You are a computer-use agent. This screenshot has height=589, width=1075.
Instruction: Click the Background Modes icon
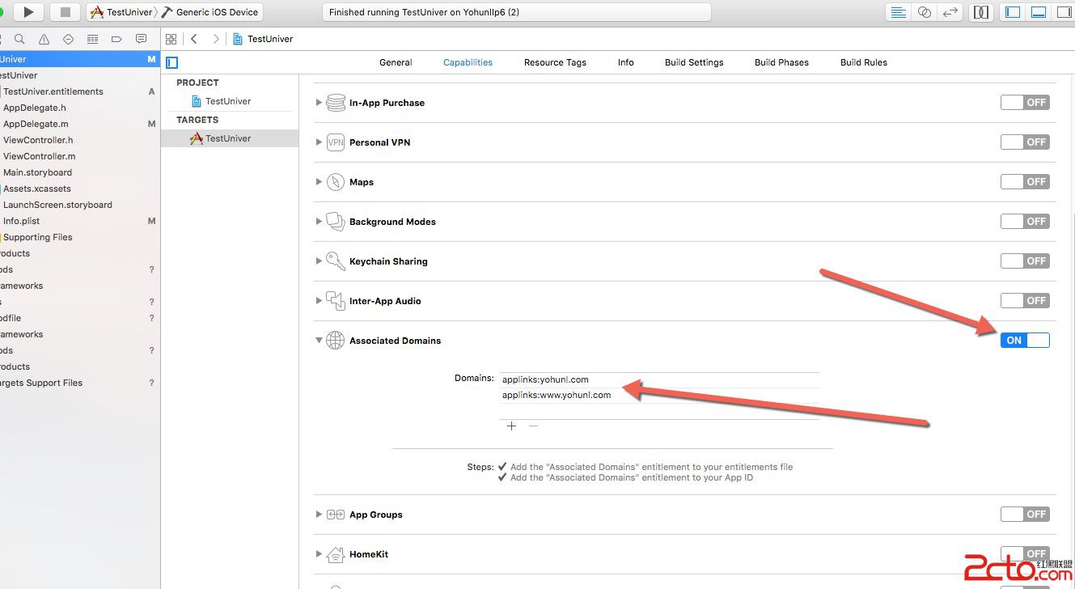(x=336, y=222)
